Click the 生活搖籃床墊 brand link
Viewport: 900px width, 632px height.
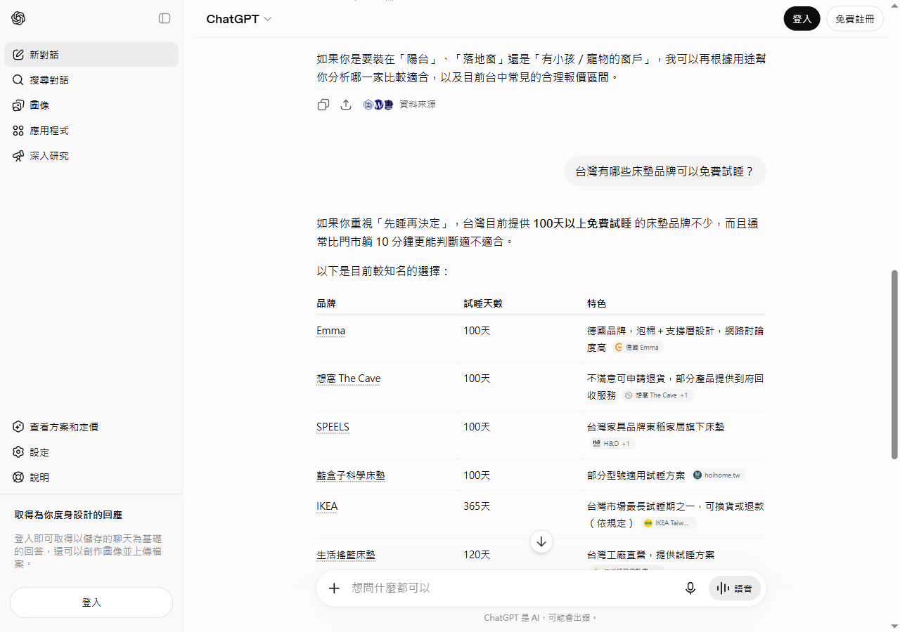point(346,555)
